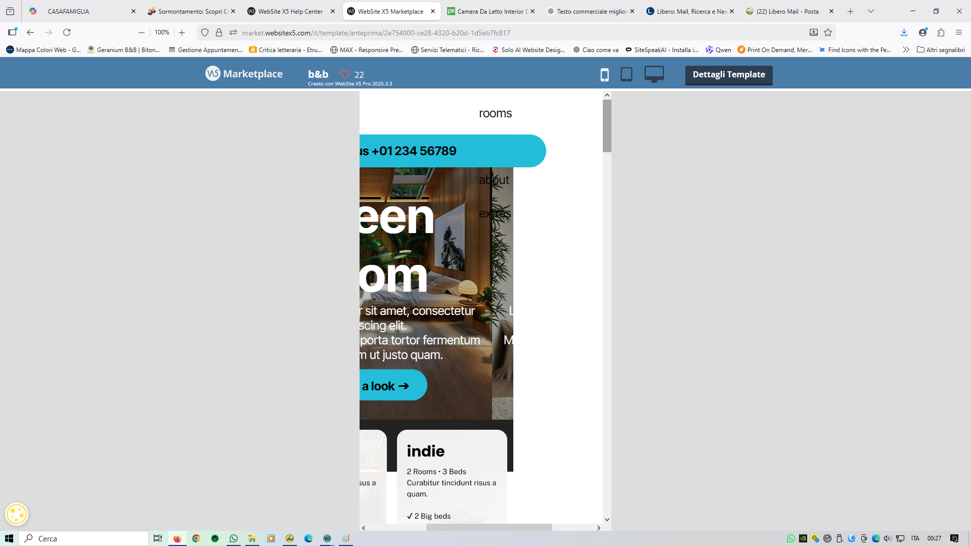This screenshot has width=971, height=546.
Task: Switch preview to smartphone view icon
Action: [604, 75]
